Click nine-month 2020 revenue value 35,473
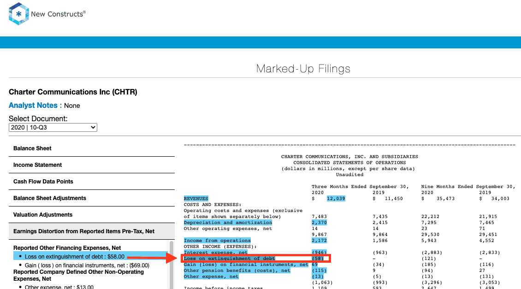This screenshot has height=289, width=521. (x=445, y=199)
